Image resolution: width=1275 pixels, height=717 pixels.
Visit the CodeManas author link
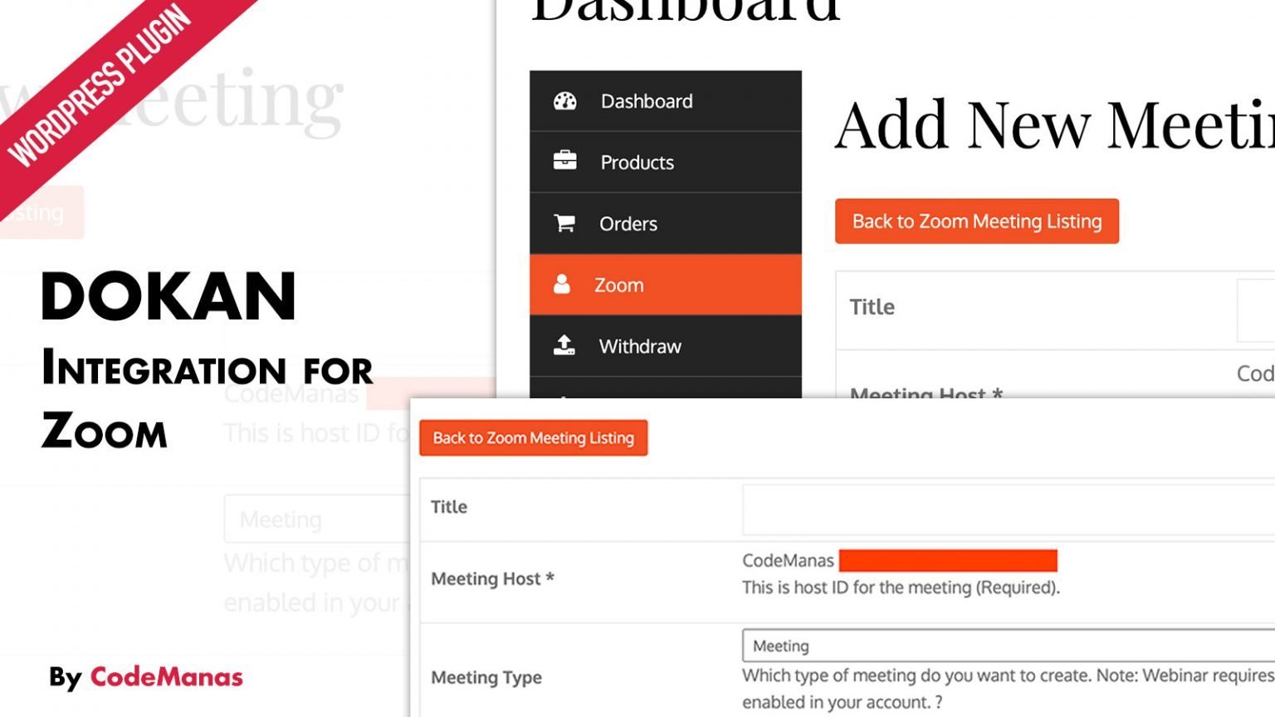[x=166, y=678]
